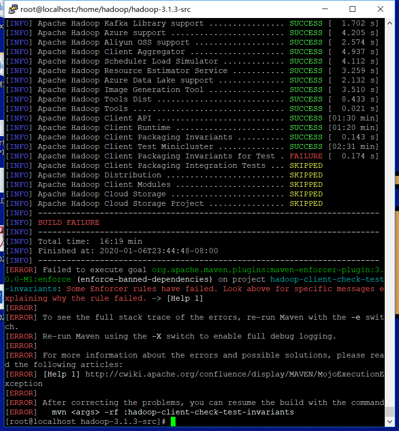399x431 pixels.
Task: Click the '8.433 s' duration value
Action: coord(358,99)
